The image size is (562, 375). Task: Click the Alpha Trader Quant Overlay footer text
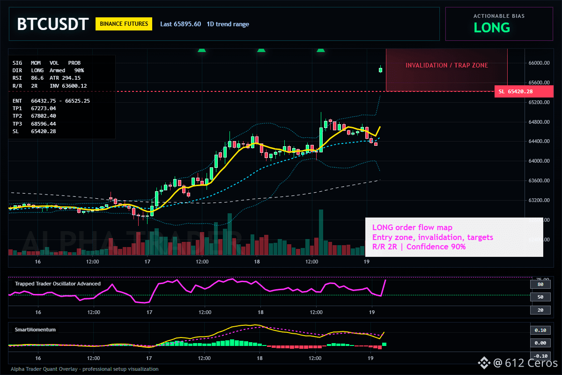tap(85, 369)
